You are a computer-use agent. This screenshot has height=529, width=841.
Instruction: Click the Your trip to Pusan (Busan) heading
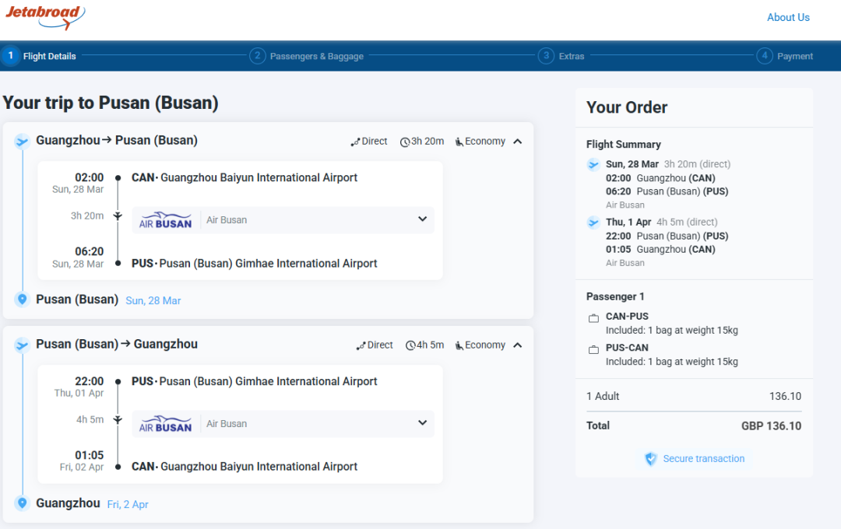[111, 103]
